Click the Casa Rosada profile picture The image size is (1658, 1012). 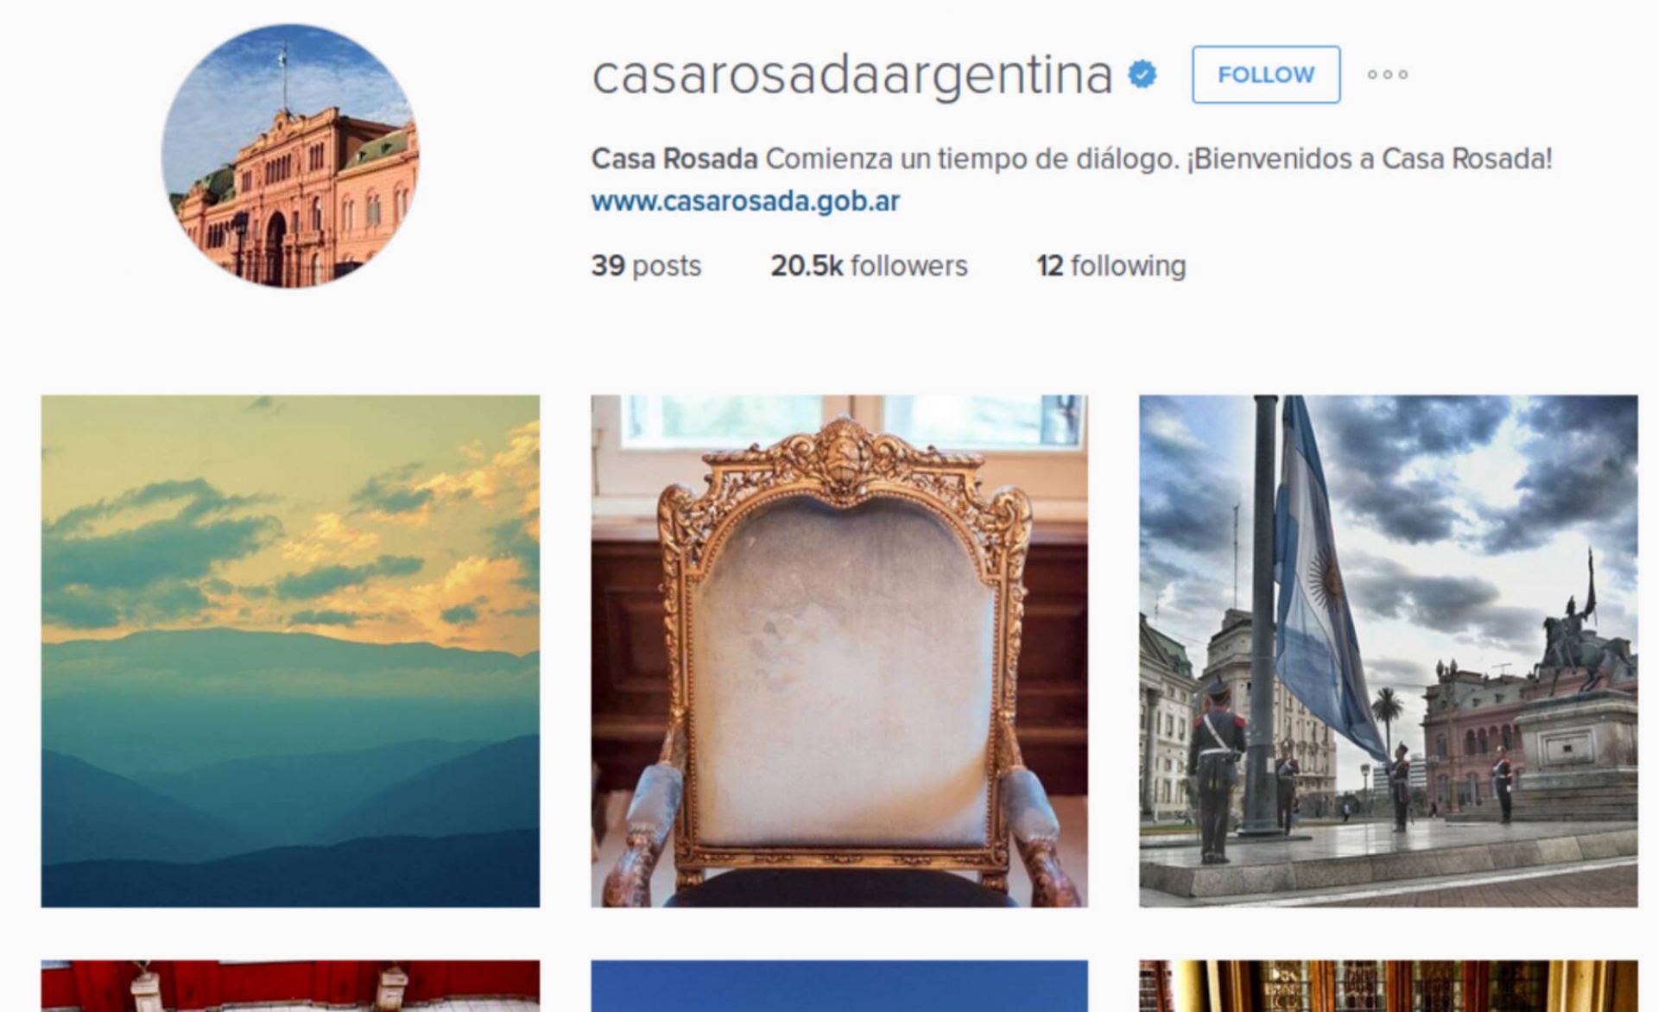(290, 155)
